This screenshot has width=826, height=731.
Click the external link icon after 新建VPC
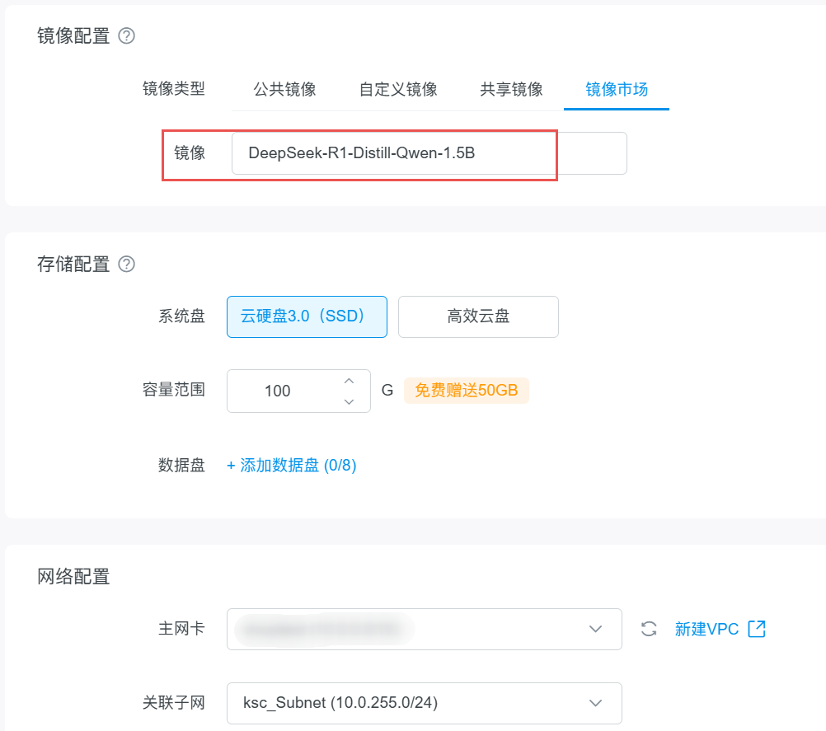(x=757, y=629)
